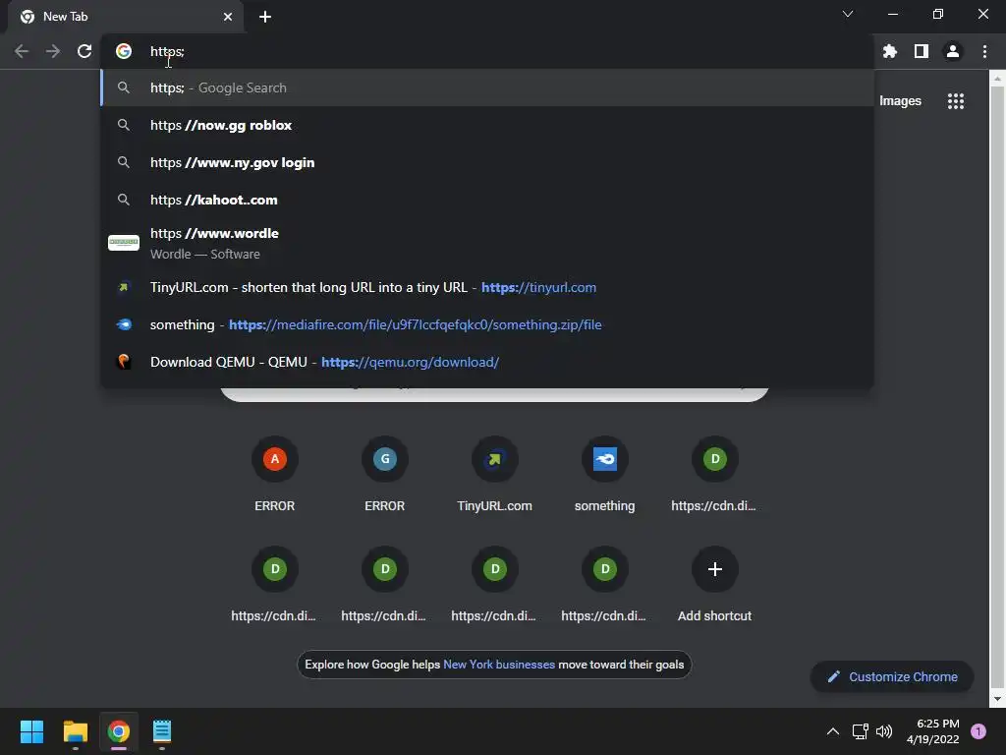This screenshot has height=755, width=1006.
Task: Click the address bar text https;
Action: 167,51
